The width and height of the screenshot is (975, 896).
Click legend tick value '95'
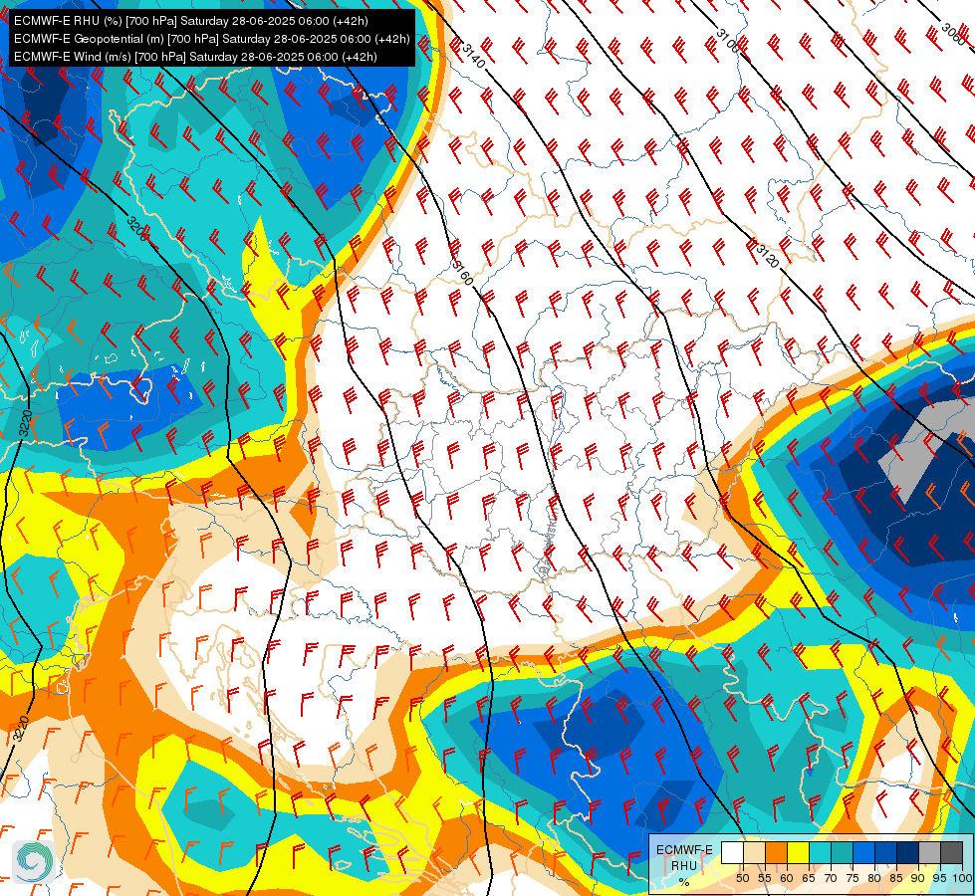click(939, 879)
